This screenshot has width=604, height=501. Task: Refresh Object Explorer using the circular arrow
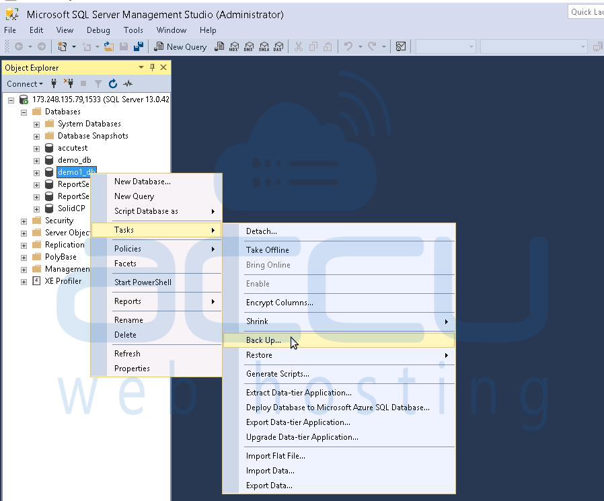point(113,83)
